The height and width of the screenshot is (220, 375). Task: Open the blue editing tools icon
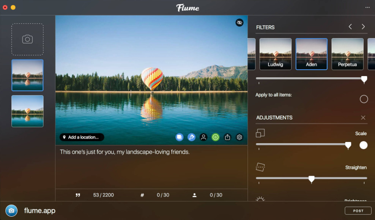[x=191, y=137]
